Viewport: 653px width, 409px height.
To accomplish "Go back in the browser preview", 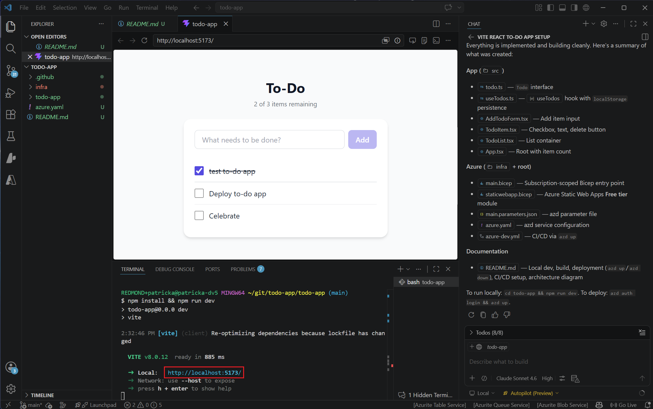I will click(x=121, y=40).
